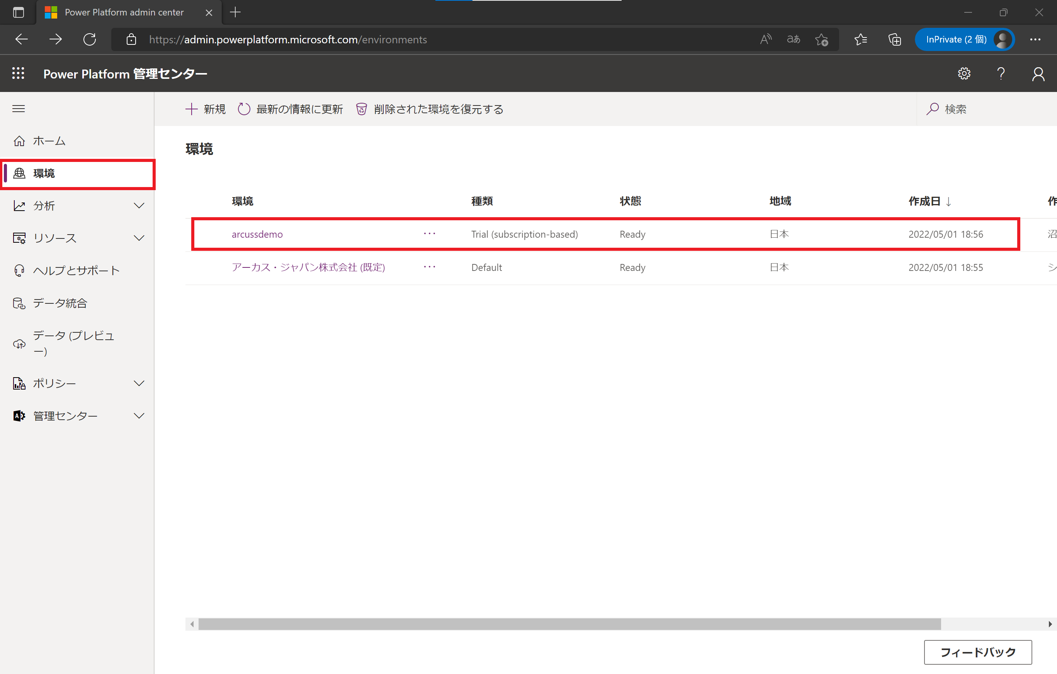
Task: Create a new environment with 新規
Action: 206,109
